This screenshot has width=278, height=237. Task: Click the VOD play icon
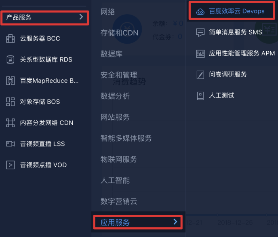[x=10, y=165]
